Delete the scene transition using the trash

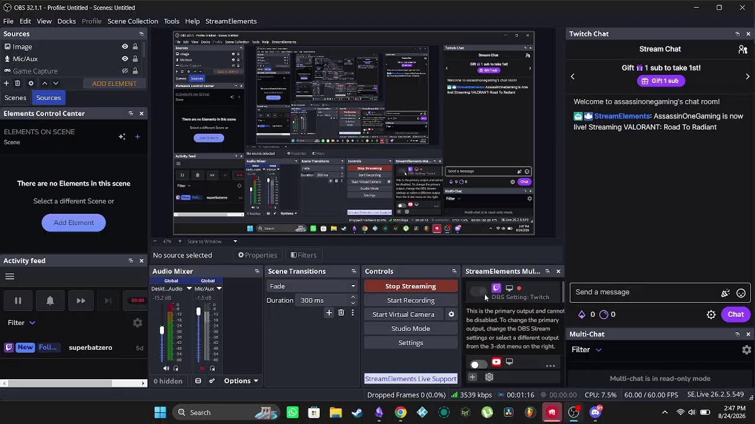(x=341, y=313)
